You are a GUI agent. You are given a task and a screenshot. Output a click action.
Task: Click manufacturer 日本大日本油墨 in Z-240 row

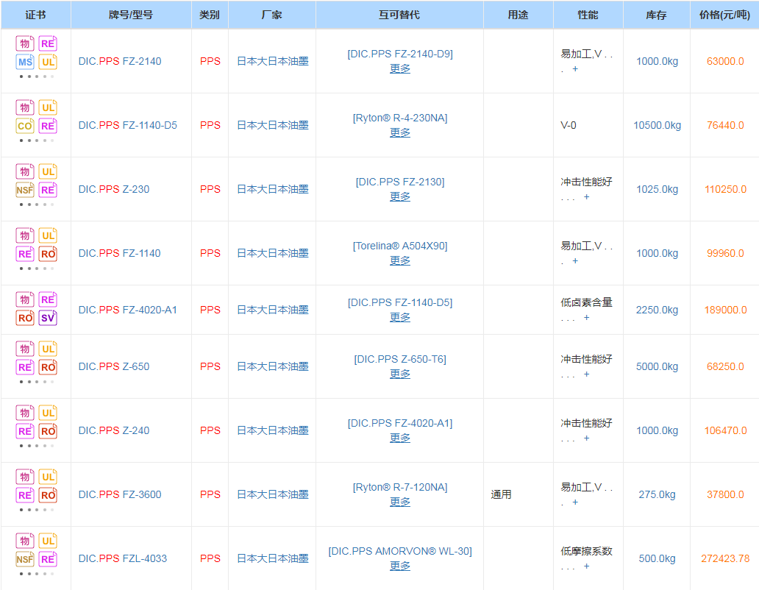click(272, 431)
